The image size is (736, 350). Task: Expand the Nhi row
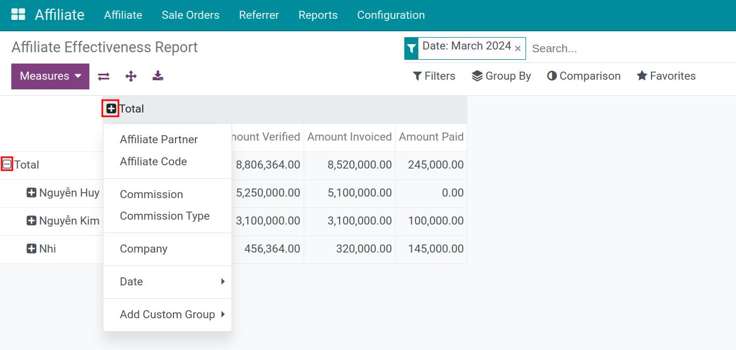pos(32,249)
